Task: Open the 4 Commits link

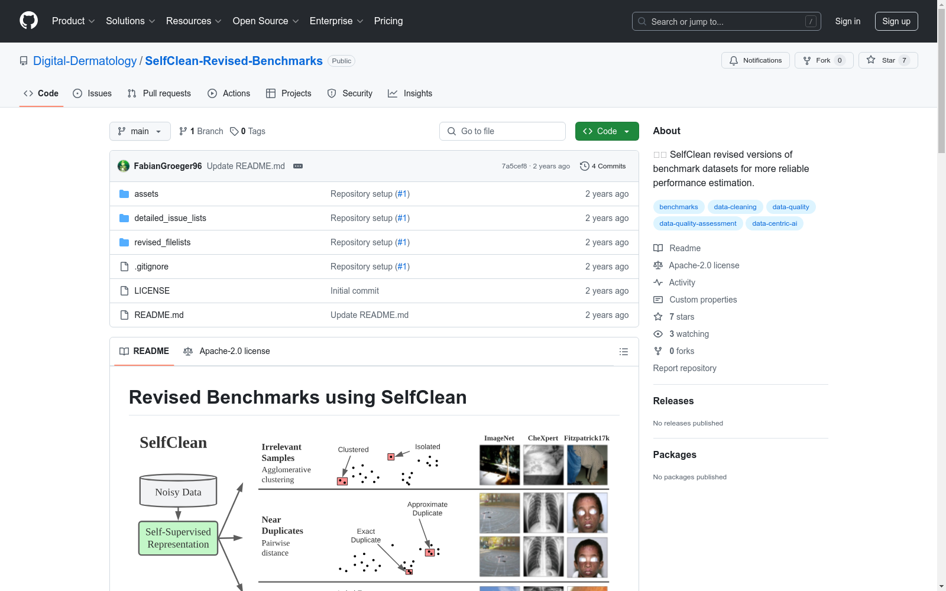Action: click(603, 166)
